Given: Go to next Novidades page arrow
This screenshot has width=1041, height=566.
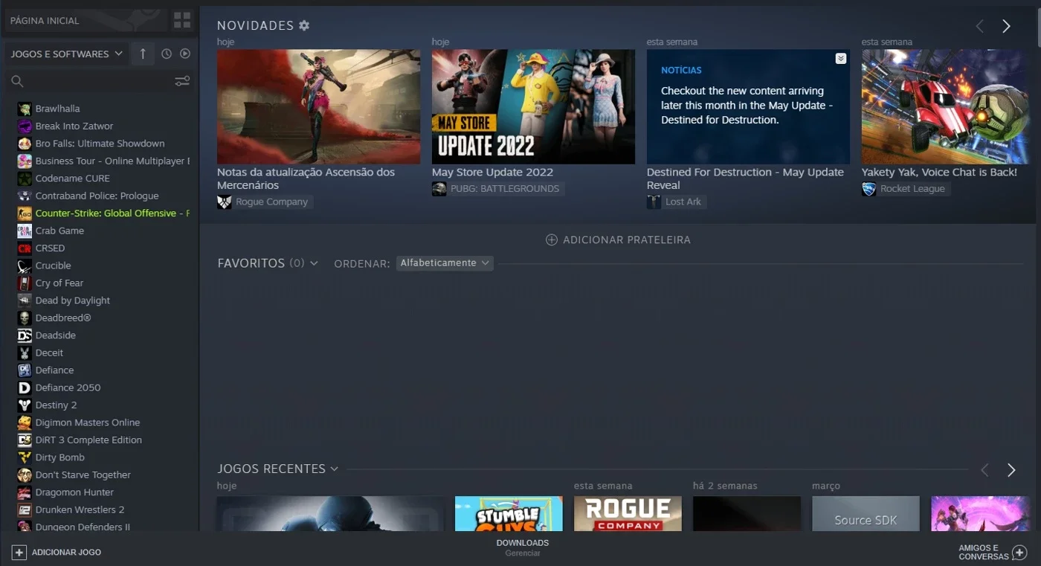Looking at the screenshot, I should click(1006, 26).
